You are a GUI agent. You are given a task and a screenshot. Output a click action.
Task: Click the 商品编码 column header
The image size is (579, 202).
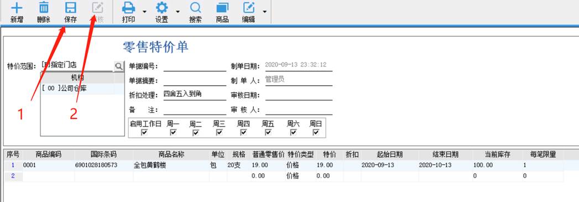pyautogui.click(x=48, y=155)
